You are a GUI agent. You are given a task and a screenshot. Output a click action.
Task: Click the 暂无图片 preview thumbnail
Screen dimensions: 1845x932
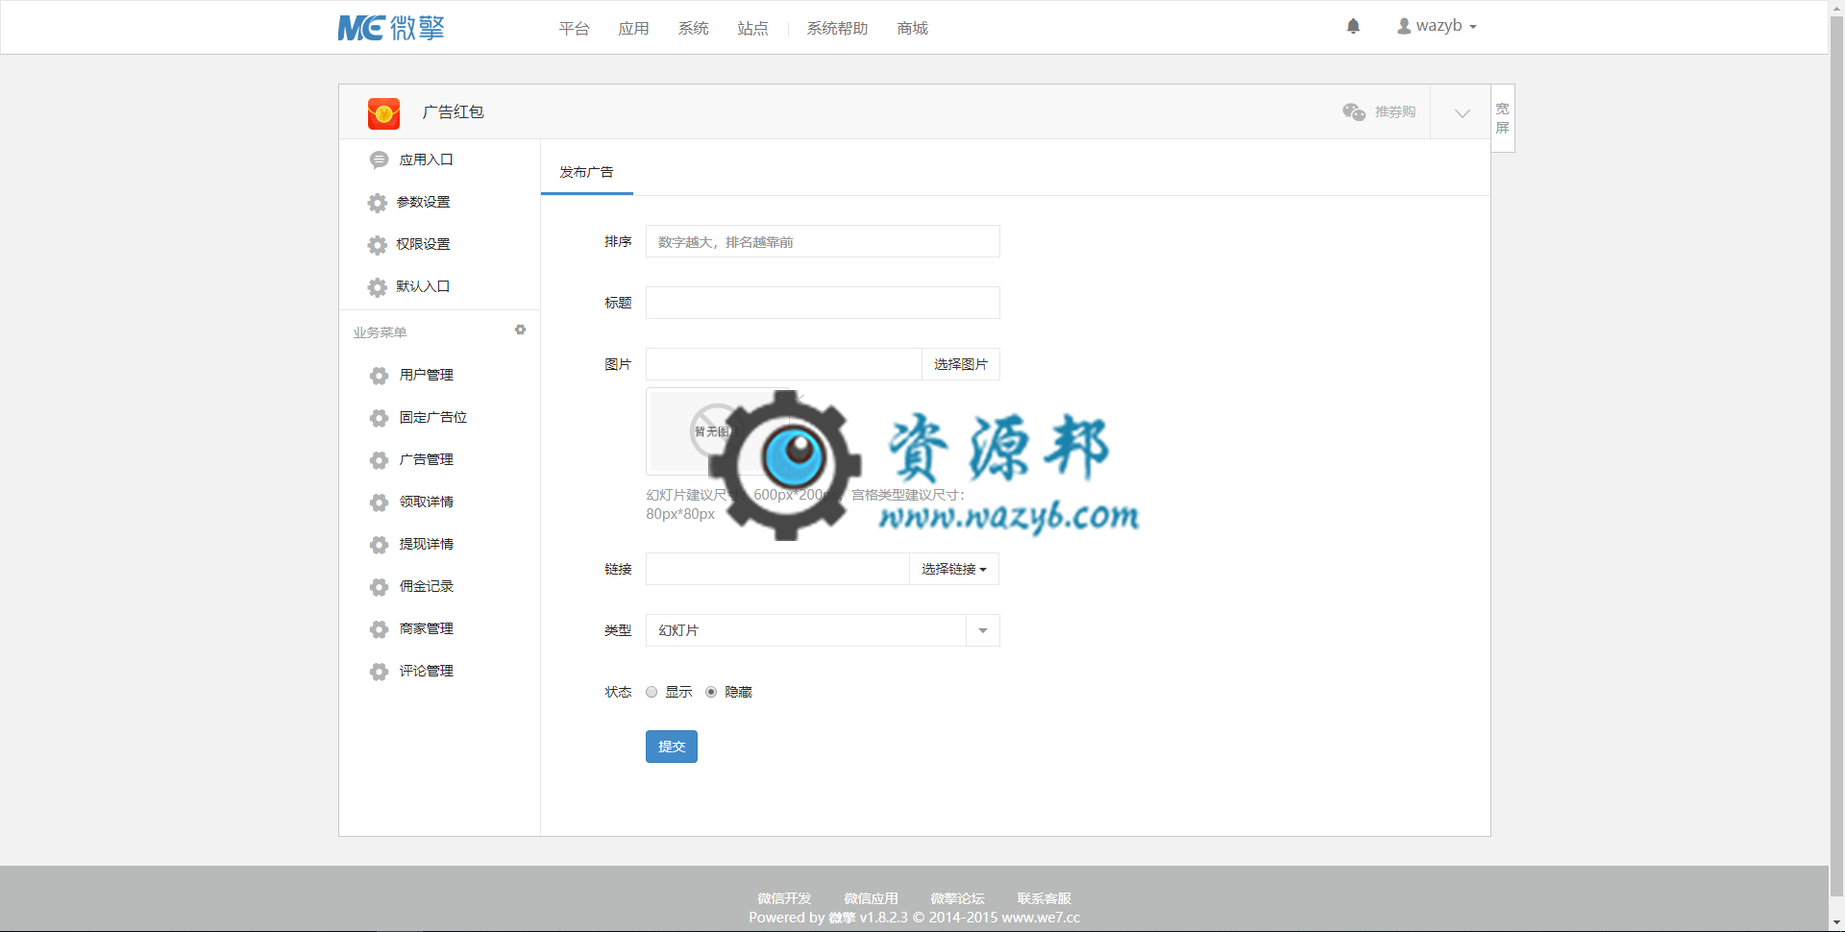tap(718, 431)
